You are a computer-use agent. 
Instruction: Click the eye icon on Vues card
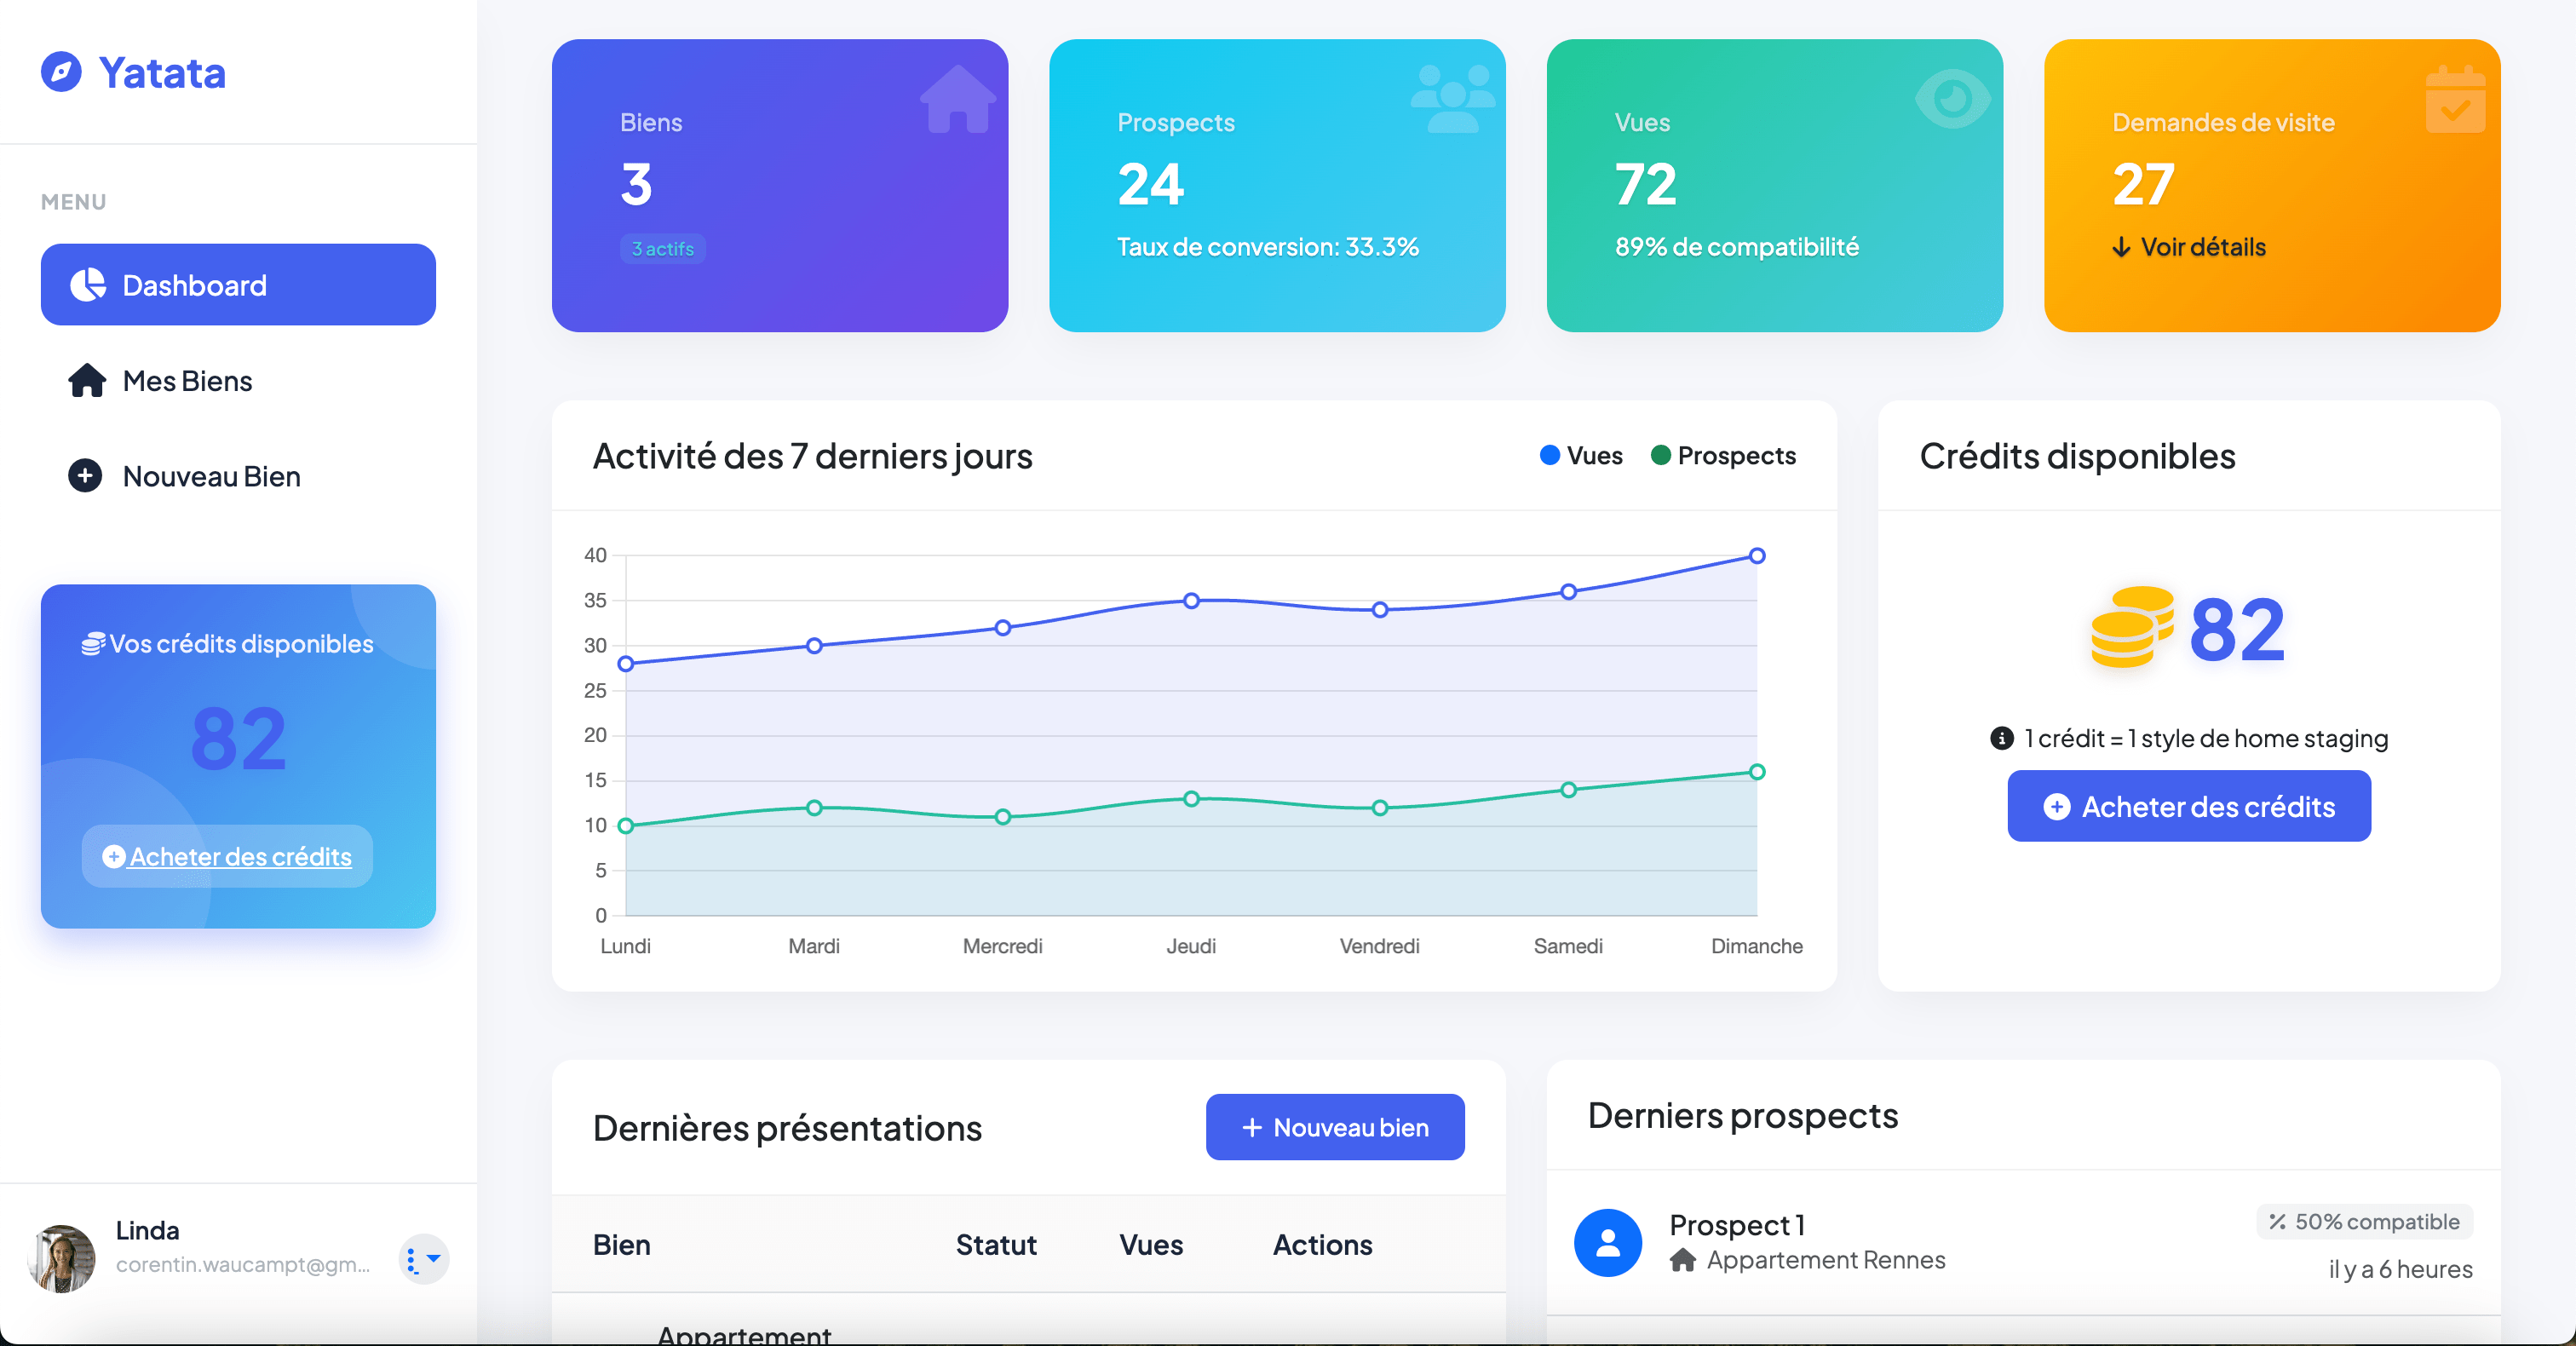coord(1952,98)
